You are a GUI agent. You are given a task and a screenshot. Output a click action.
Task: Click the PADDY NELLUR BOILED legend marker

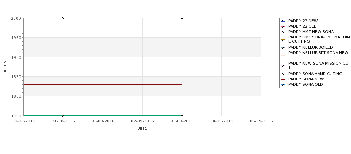click(283, 48)
